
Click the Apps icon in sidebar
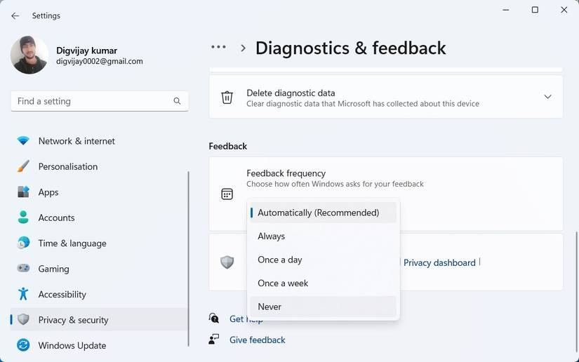pos(24,192)
